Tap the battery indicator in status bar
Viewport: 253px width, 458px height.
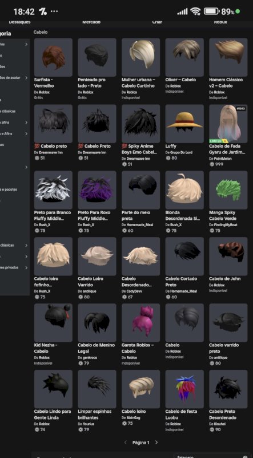pyautogui.click(x=212, y=11)
